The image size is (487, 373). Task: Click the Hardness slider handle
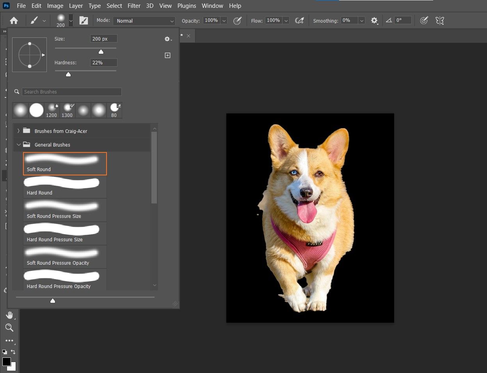[x=68, y=74]
